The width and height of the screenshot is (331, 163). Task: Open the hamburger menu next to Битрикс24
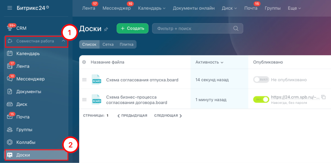coord(10,8)
